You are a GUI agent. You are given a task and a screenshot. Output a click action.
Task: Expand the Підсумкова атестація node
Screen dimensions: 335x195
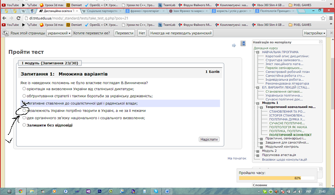click(258, 155)
